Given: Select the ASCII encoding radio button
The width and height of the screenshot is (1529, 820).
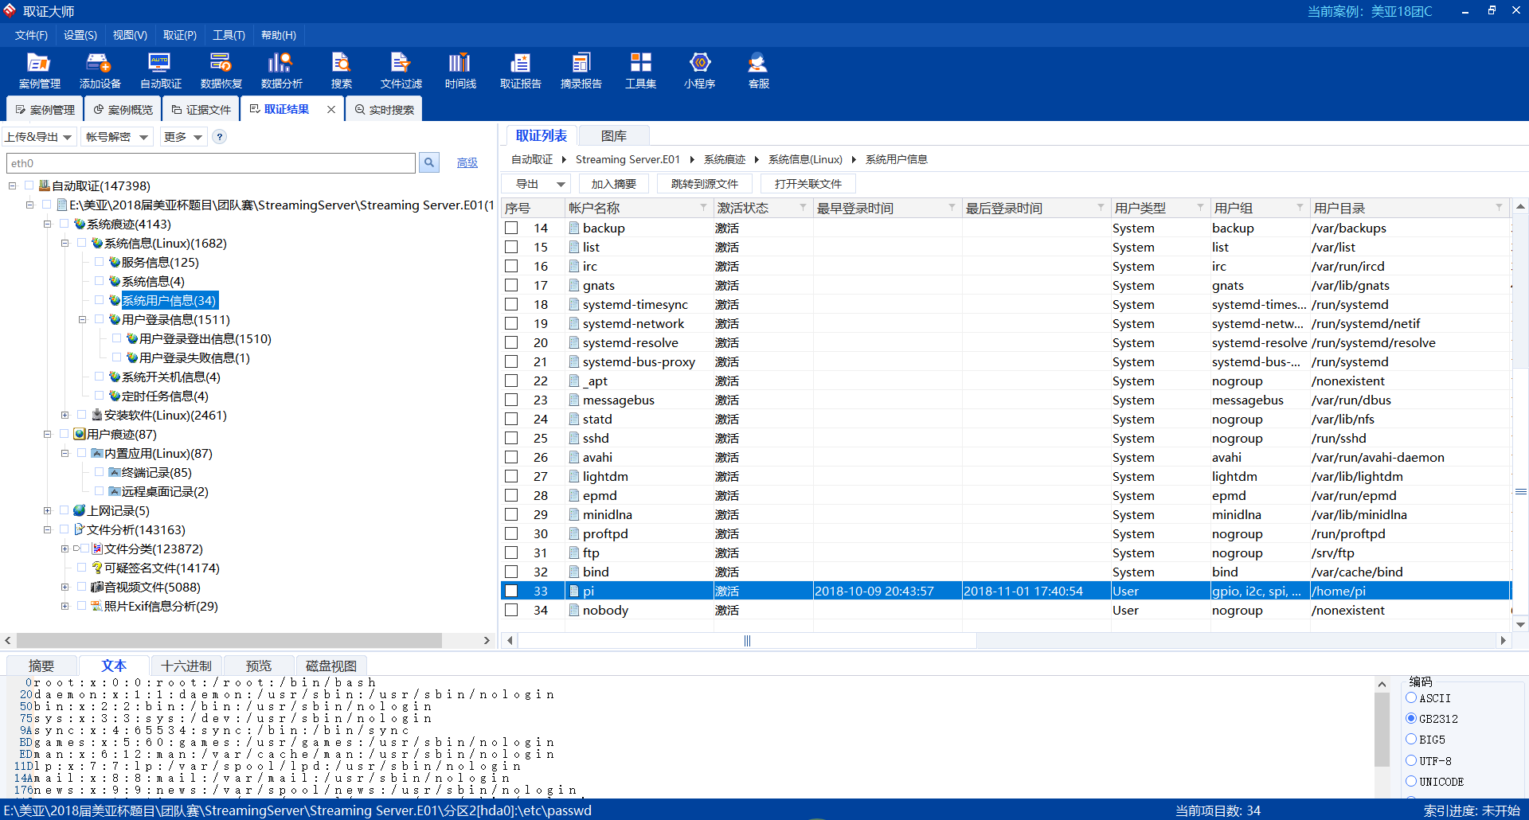Looking at the screenshot, I should pyautogui.click(x=1411, y=697).
